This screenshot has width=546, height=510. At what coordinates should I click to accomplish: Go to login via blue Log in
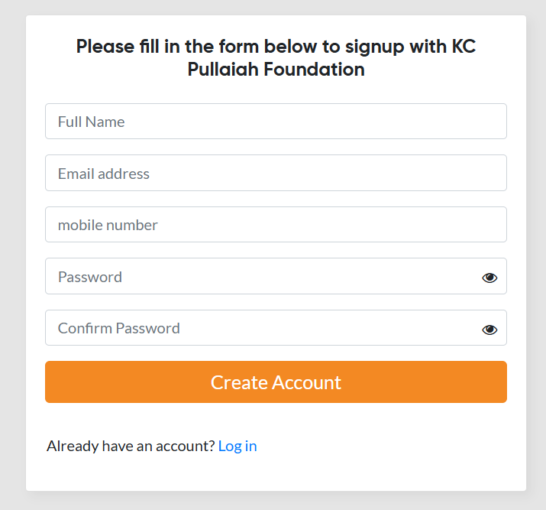(x=237, y=446)
